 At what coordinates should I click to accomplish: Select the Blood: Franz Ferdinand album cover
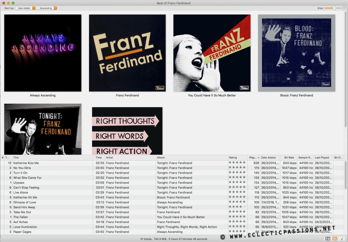tap(297, 53)
